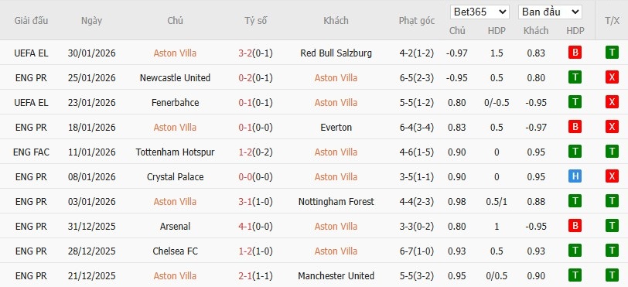Select the Phạt góc column header

(x=417, y=20)
